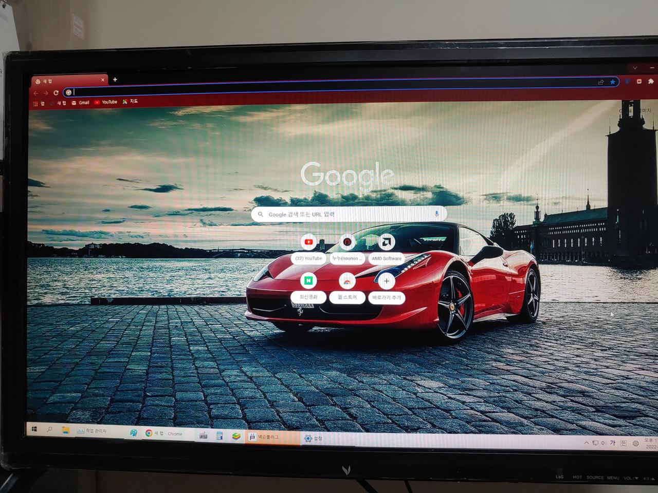Open the 웹 스토어 shortcut
The height and width of the screenshot is (493, 658).
[x=347, y=281]
